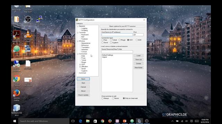Click the battery icon in system tray
The height and width of the screenshot is (124, 222).
coord(177,121)
